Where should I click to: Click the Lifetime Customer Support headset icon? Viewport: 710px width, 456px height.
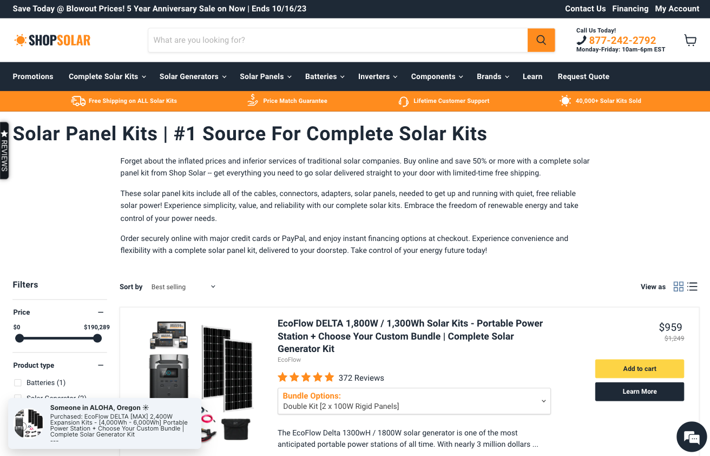click(403, 101)
